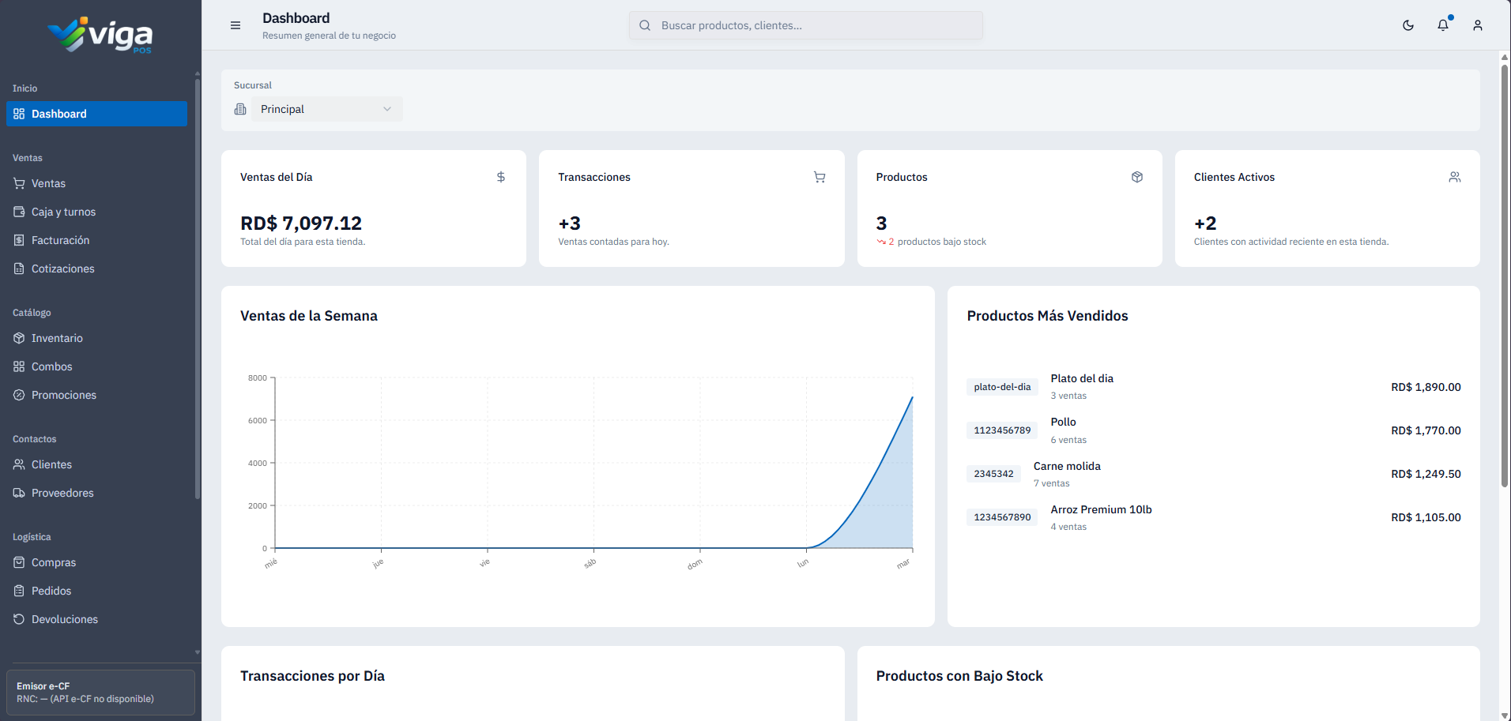
Task: Click the cart icon on Transacciones card
Action: (x=820, y=177)
